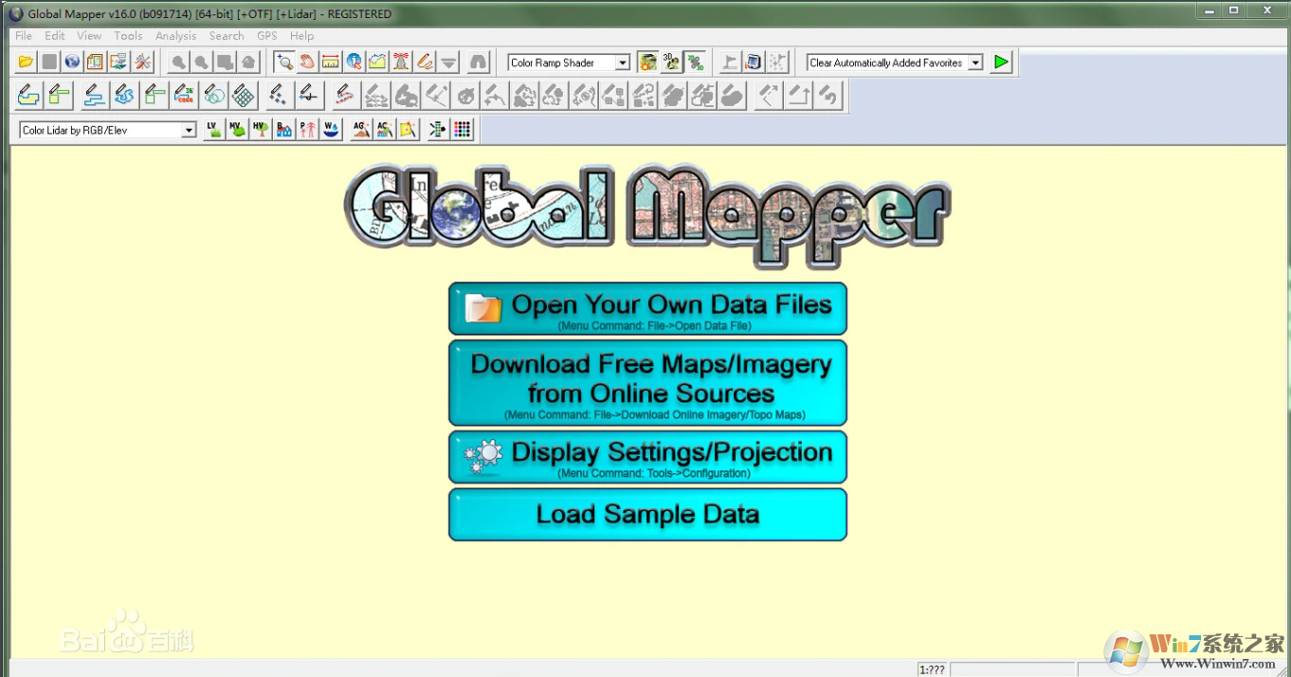1291x677 pixels.
Task: Toggle the LV low vegetation lidar classification
Action: point(212,128)
